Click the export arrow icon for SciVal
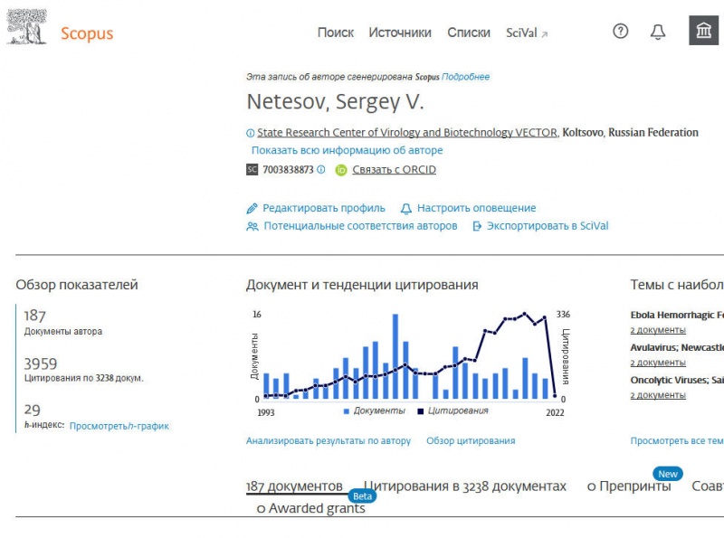 477,226
